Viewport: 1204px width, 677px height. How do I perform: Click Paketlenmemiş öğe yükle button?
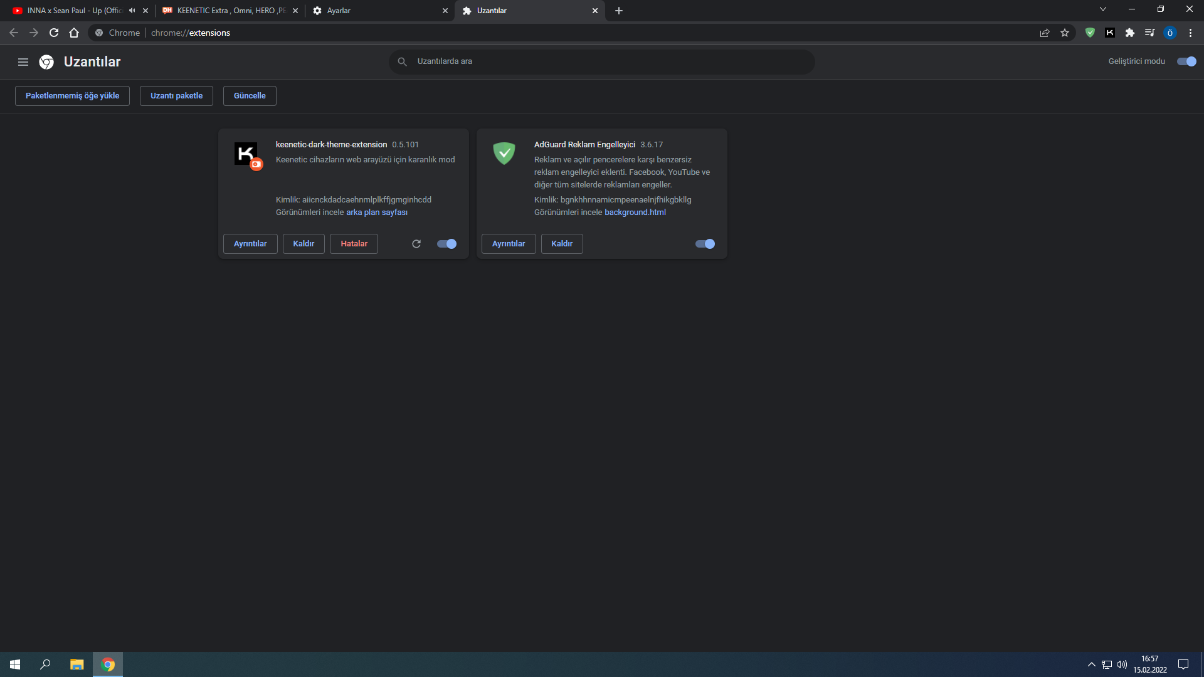(72, 96)
